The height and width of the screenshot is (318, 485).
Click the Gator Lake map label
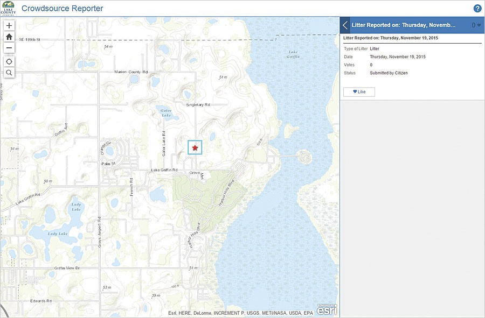pos(166,112)
